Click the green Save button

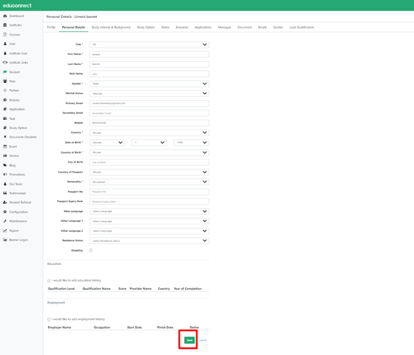[x=189, y=340]
